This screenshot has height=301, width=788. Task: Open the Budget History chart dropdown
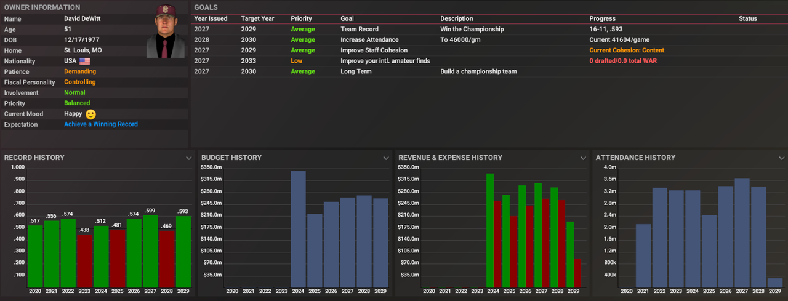[386, 158]
